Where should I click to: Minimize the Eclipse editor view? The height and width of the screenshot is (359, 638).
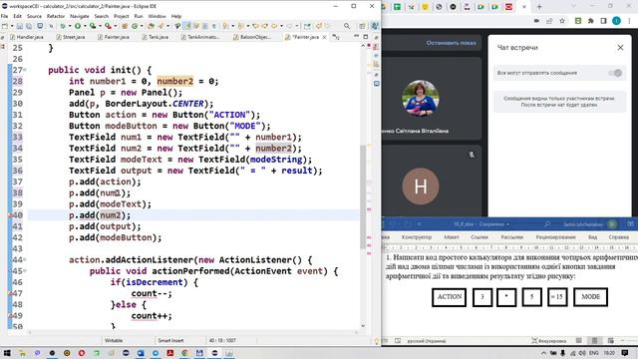(357, 37)
